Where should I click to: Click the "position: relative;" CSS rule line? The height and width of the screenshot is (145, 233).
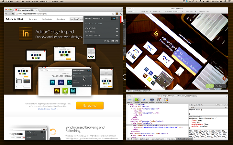(x=200, y=126)
